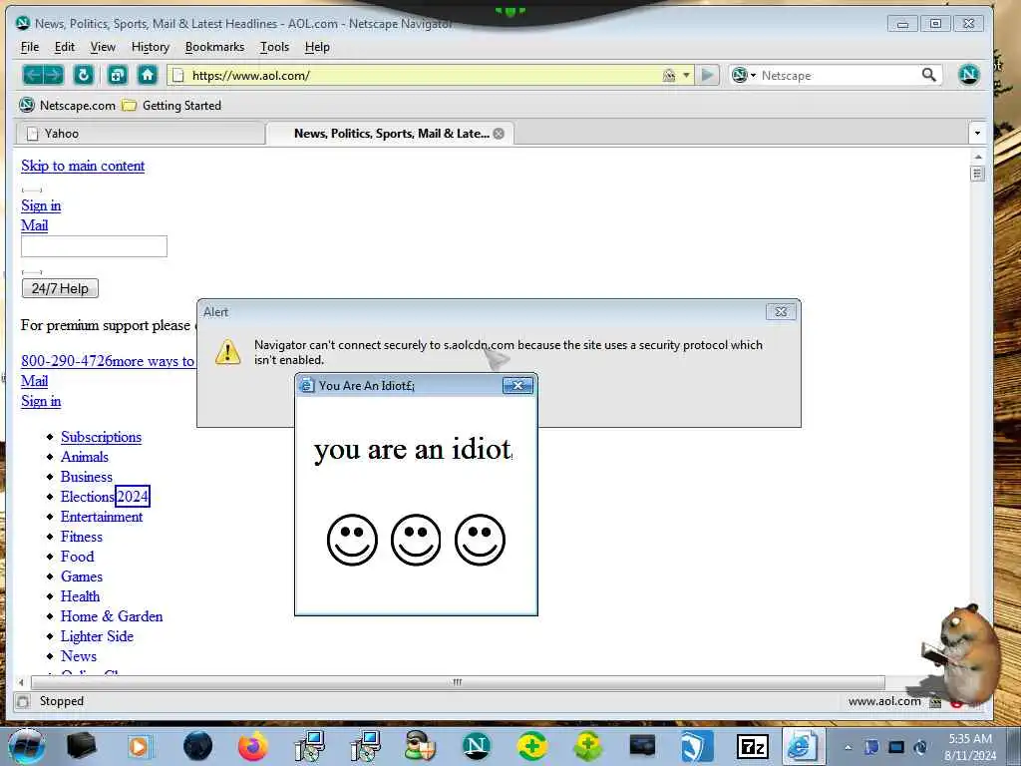This screenshot has width=1021, height=766.
Task: Click the status bar icon beside Stopped
Action: pos(24,701)
